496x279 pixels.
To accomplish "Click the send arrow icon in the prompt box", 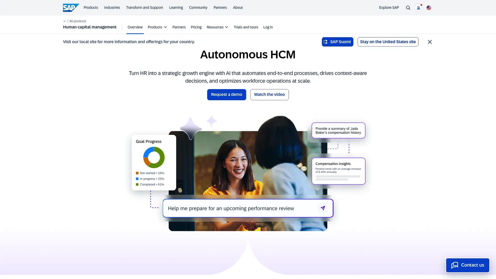I will pos(323,208).
